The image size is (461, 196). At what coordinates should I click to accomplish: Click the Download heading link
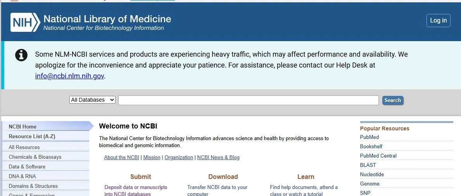pos(223,177)
